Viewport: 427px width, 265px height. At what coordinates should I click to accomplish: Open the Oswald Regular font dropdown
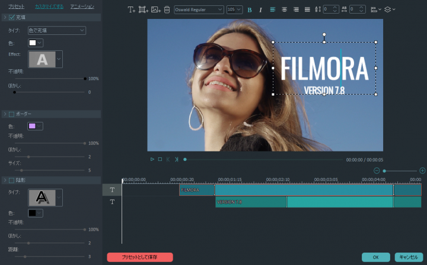pyautogui.click(x=199, y=9)
